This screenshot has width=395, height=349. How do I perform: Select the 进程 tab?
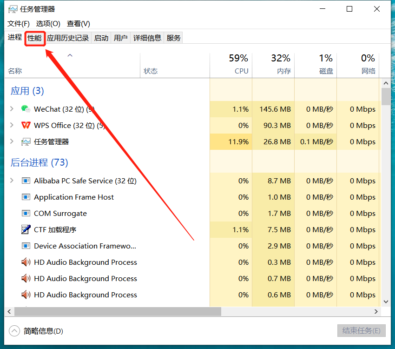pyautogui.click(x=14, y=37)
